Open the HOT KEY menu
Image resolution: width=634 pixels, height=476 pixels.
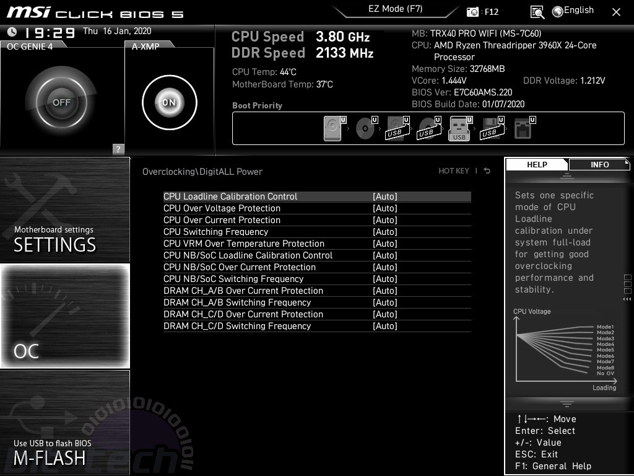coord(454,171)
